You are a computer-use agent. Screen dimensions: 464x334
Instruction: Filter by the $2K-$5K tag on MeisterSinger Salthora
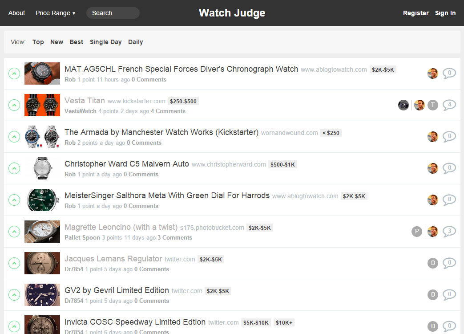click(x=354, y=196)
